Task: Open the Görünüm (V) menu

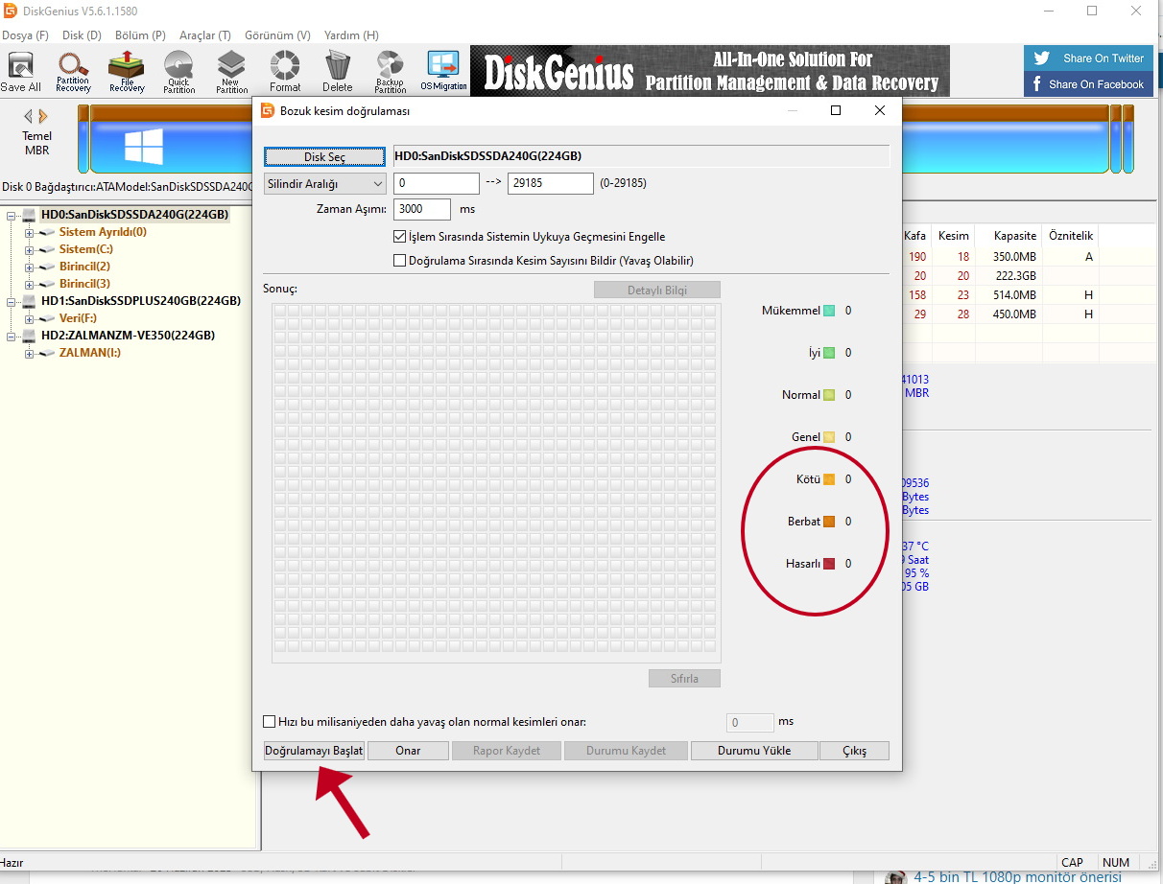Action: point(278,35)
